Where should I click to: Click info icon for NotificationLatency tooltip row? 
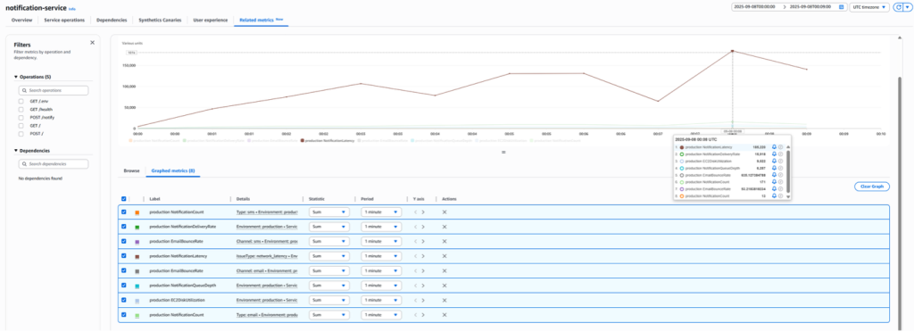[x=780, y=146]
